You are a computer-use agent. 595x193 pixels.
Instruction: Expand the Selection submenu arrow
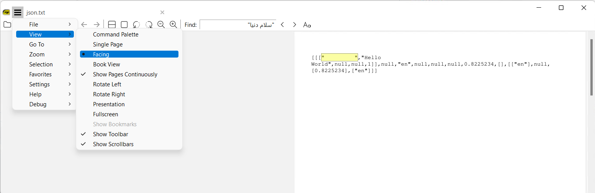(x=70, y=64)
